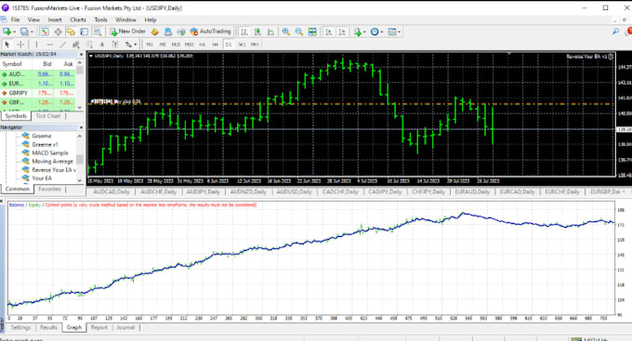Open the Insert menu
This screenshot has height=341, width=632.
55,20
